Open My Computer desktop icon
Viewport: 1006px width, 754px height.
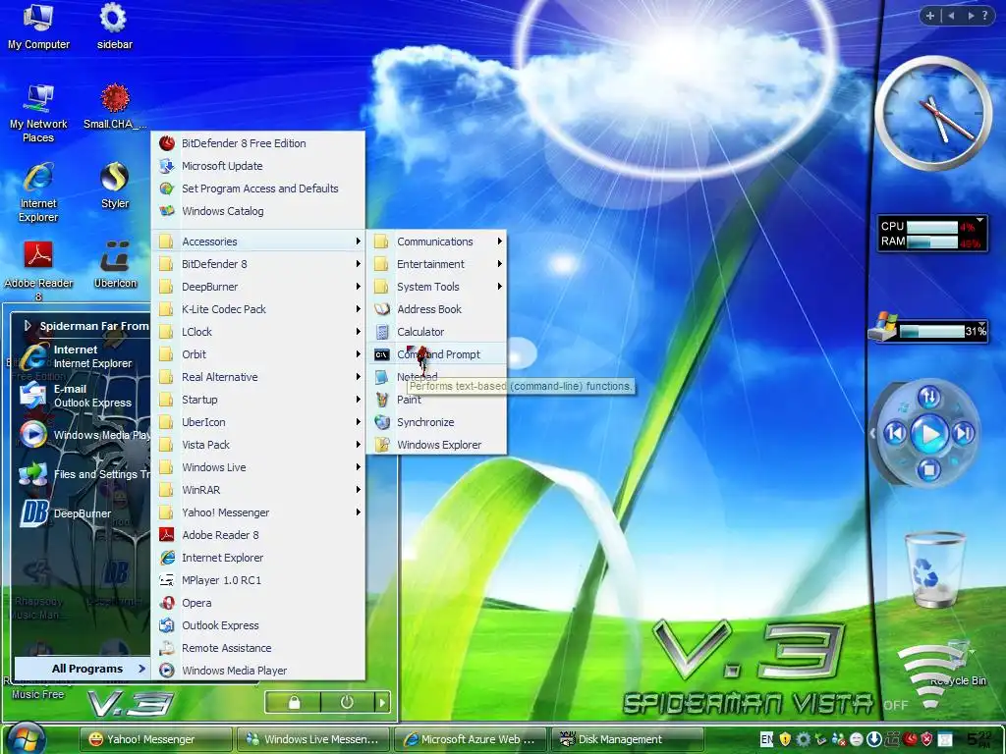click(38, 26)
